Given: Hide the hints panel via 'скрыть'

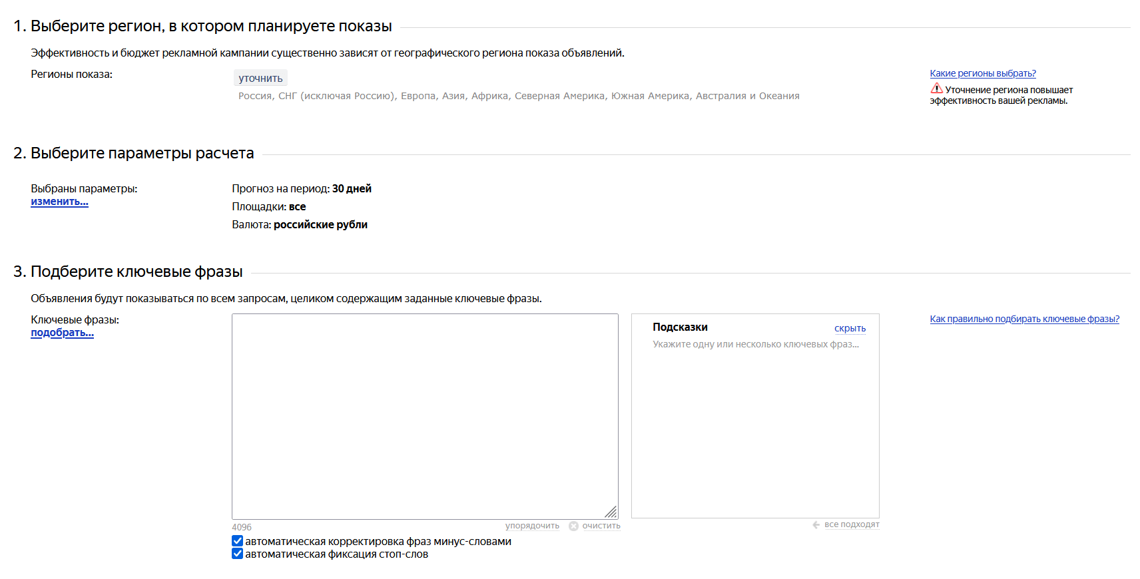Looking at the screenshot, I should 850,328.
